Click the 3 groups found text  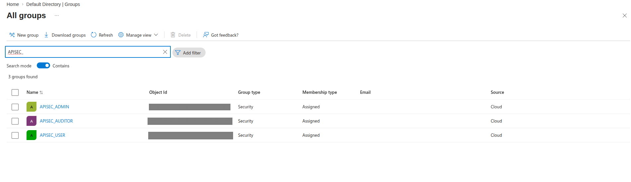tap(23, 77)
